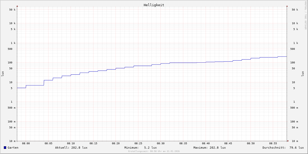Click the 08:00 time axis label
The image size is (308, 154).
click(x=26, y=143)
